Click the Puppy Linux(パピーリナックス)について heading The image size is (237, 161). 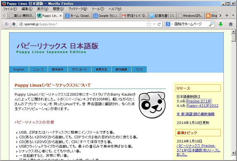[53, 85]
